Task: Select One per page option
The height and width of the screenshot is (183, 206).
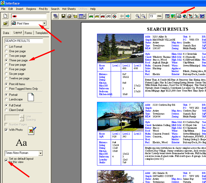Action: (6, 51)
